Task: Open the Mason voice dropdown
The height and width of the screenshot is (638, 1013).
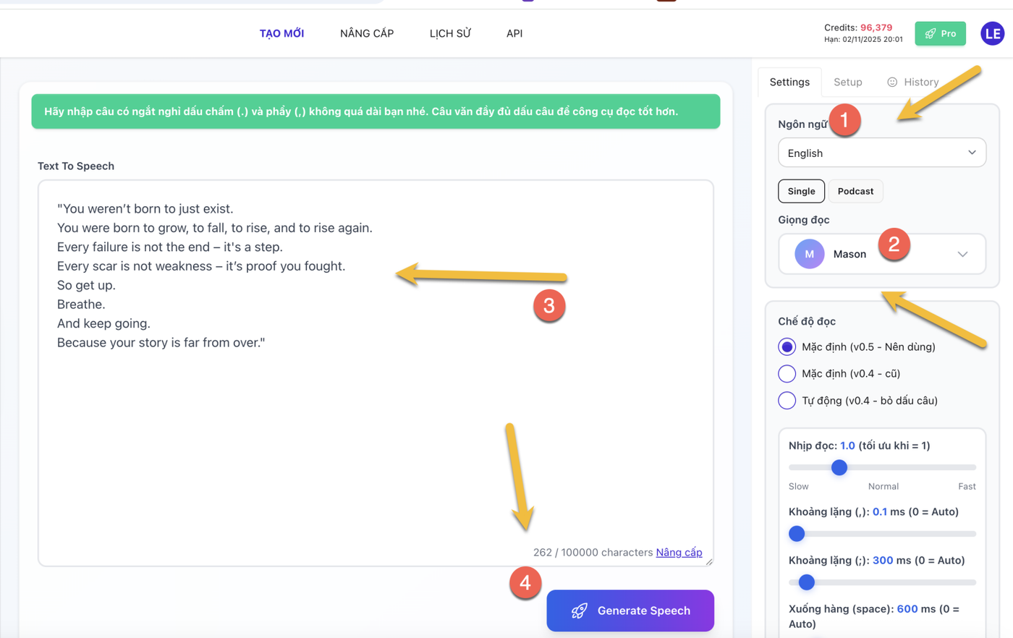Action: click(882, 254)
